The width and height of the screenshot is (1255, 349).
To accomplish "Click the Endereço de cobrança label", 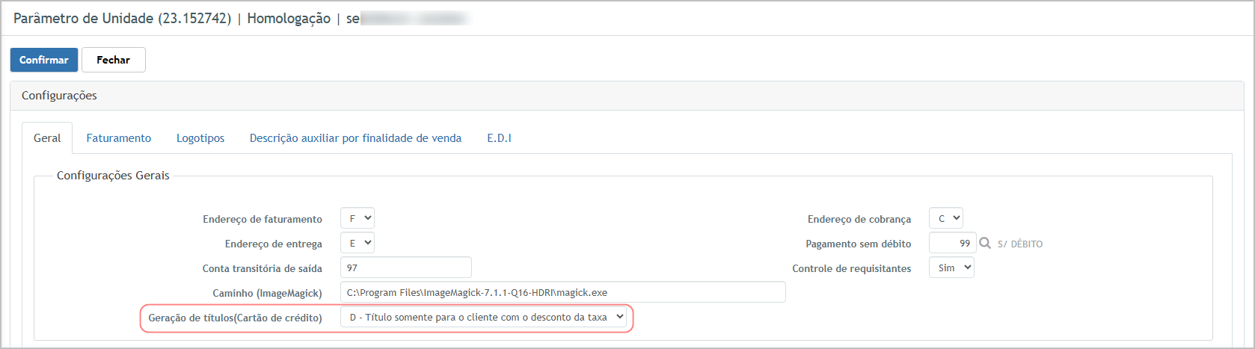I will (x=859, y=219).
